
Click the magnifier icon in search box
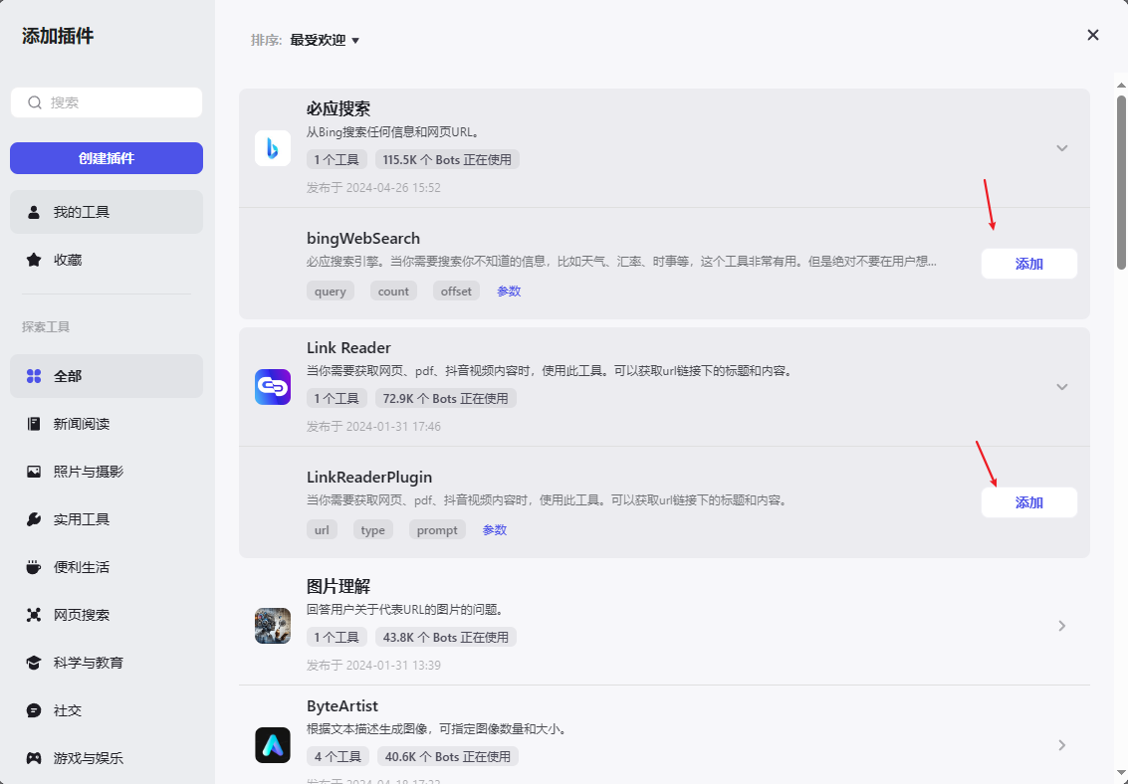point(35,102)
